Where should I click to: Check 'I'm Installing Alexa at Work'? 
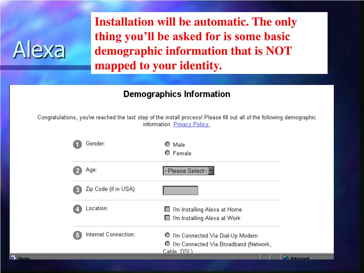coord(167,218)
